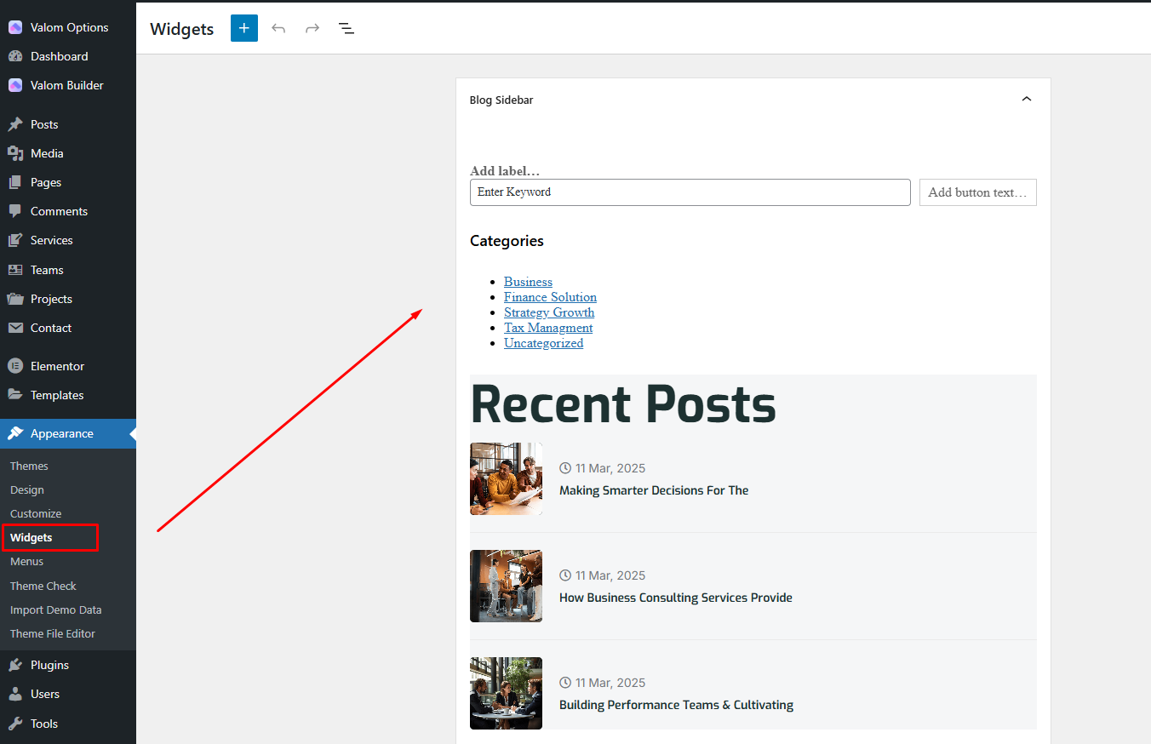Open Valom Options in admin sidebar
This screenshot has width=1151, height=744.
pos(69,27)
